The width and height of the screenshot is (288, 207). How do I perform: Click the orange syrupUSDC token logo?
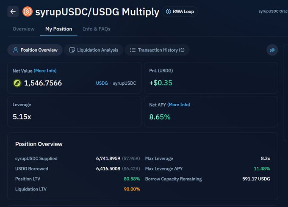pyautogui.click(x=28, y=11)
